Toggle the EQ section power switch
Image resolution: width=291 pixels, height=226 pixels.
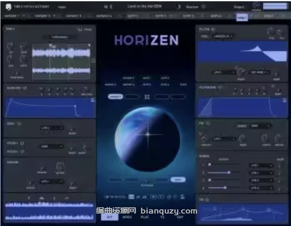(x=208, y=199)
